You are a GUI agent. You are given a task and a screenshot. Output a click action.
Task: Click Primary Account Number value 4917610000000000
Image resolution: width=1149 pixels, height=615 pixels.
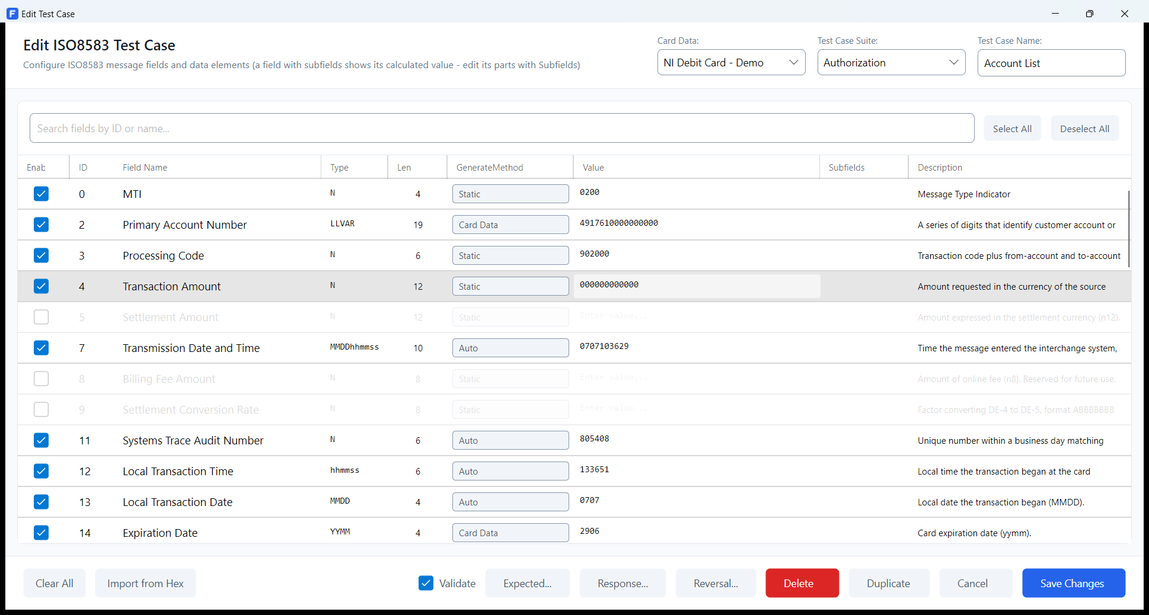pos(618,223)
